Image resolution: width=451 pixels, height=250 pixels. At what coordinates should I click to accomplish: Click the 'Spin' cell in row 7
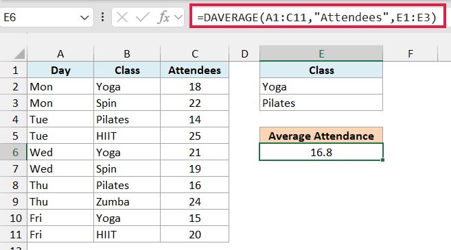127,168
